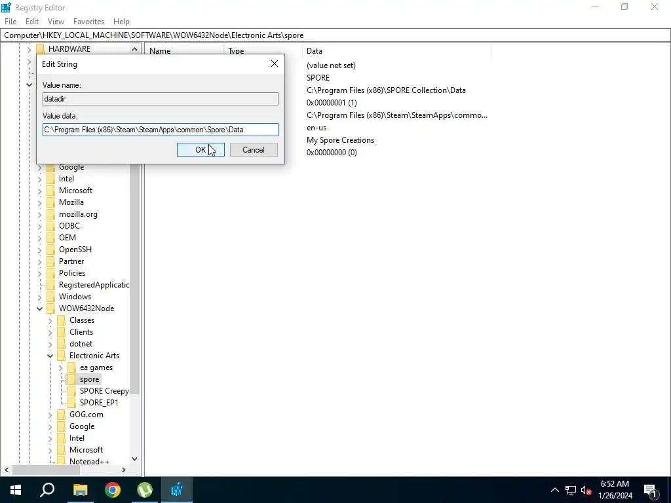
Task: Expand the Policies key
Action: (x=40, y=273)
